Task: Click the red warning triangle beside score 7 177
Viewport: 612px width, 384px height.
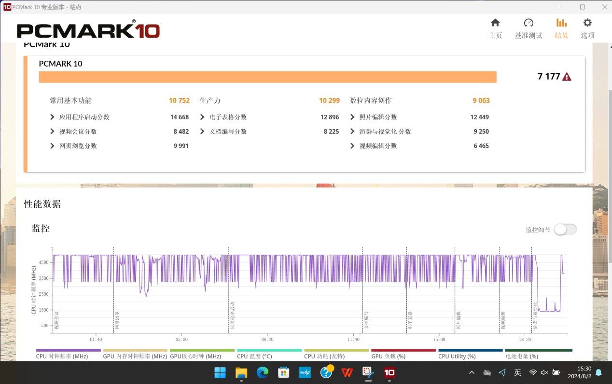Action: coord(567,77)
